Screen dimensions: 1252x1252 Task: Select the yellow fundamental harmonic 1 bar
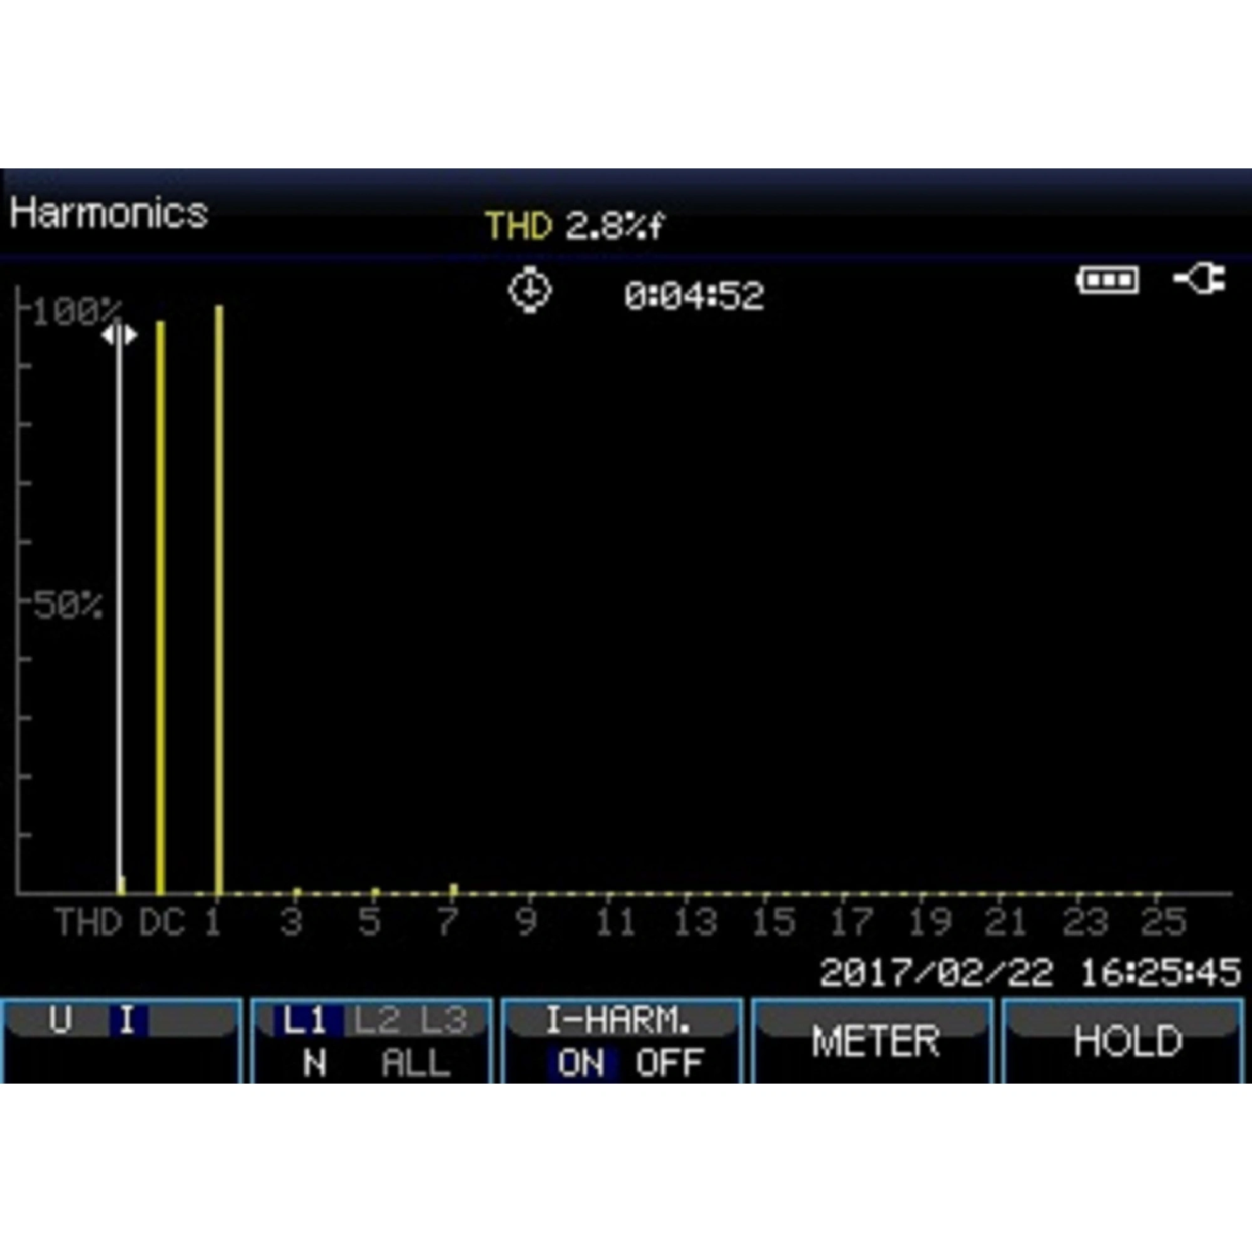[x=219, y=600]
